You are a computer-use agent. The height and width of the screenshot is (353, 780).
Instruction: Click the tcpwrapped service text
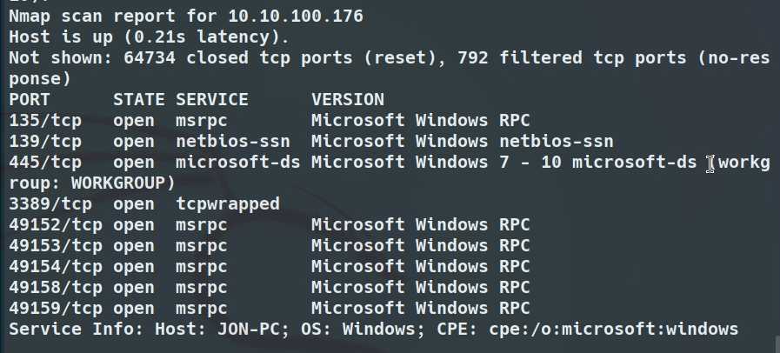point(228,203)
